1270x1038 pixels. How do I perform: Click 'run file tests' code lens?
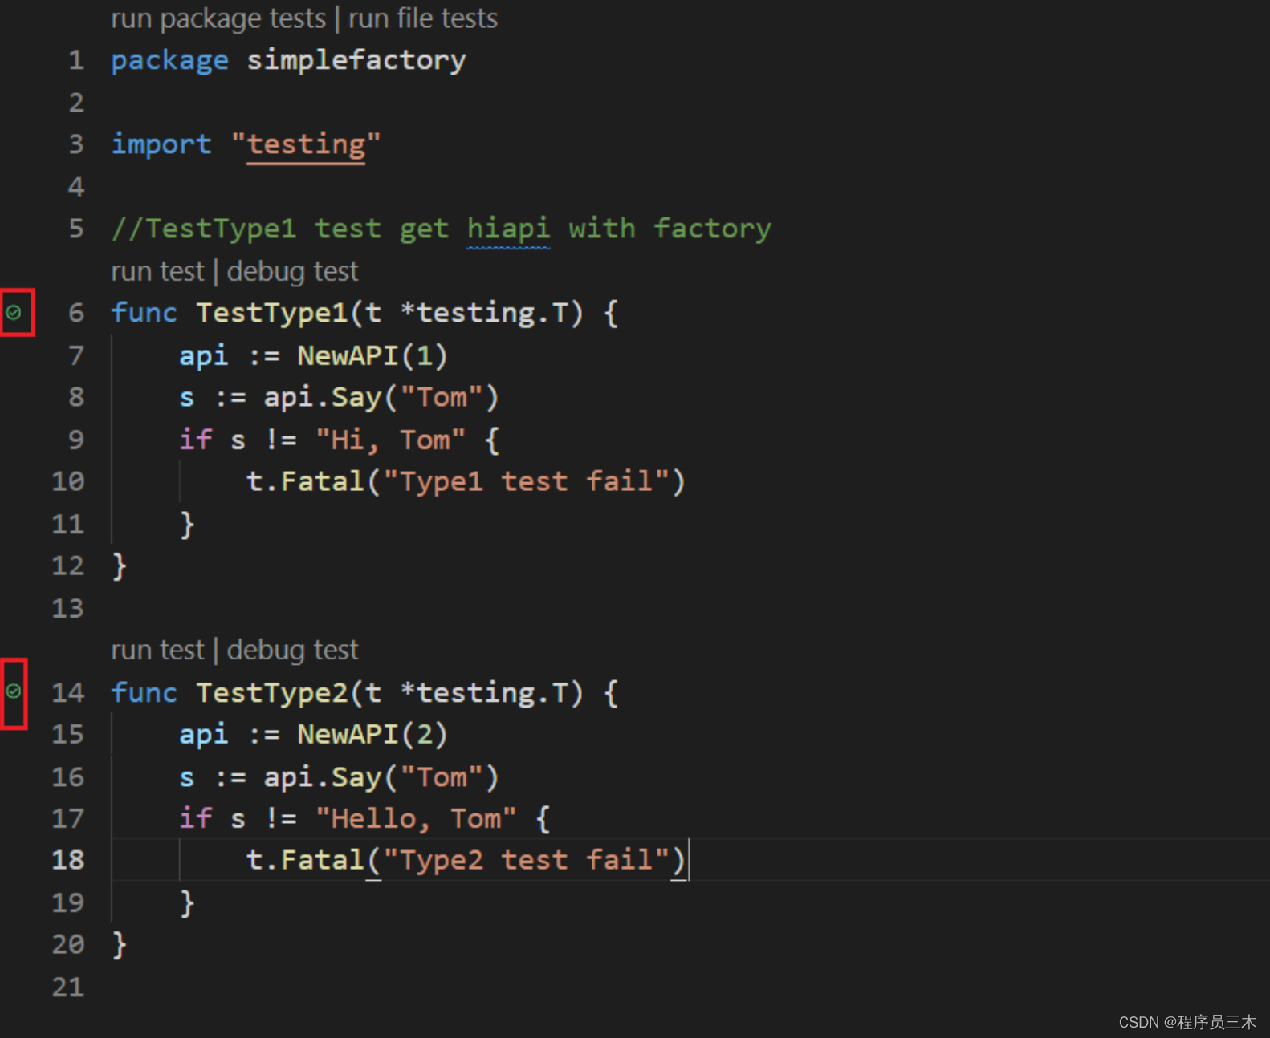coord(423,18)
